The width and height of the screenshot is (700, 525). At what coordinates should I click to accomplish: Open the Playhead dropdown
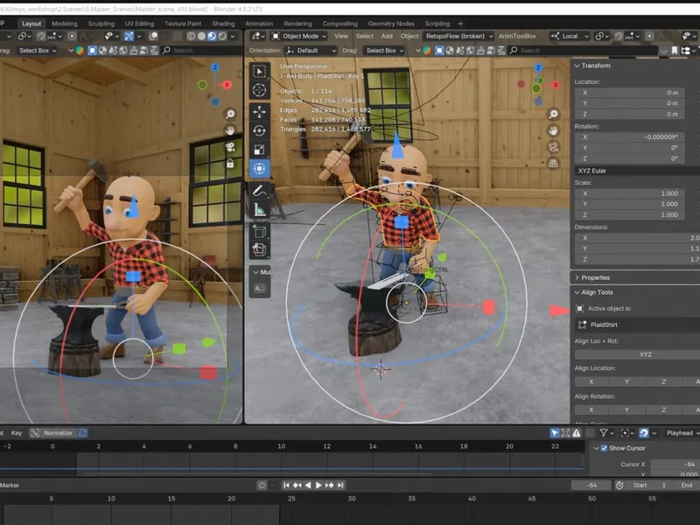(682, 433)
